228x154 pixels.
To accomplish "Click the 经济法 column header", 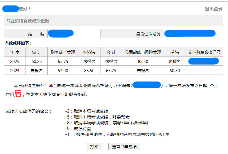I will [89, 52].
